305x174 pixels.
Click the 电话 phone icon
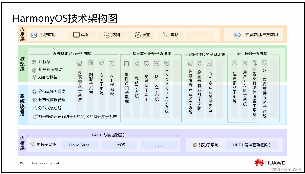(x=166, y=34)
